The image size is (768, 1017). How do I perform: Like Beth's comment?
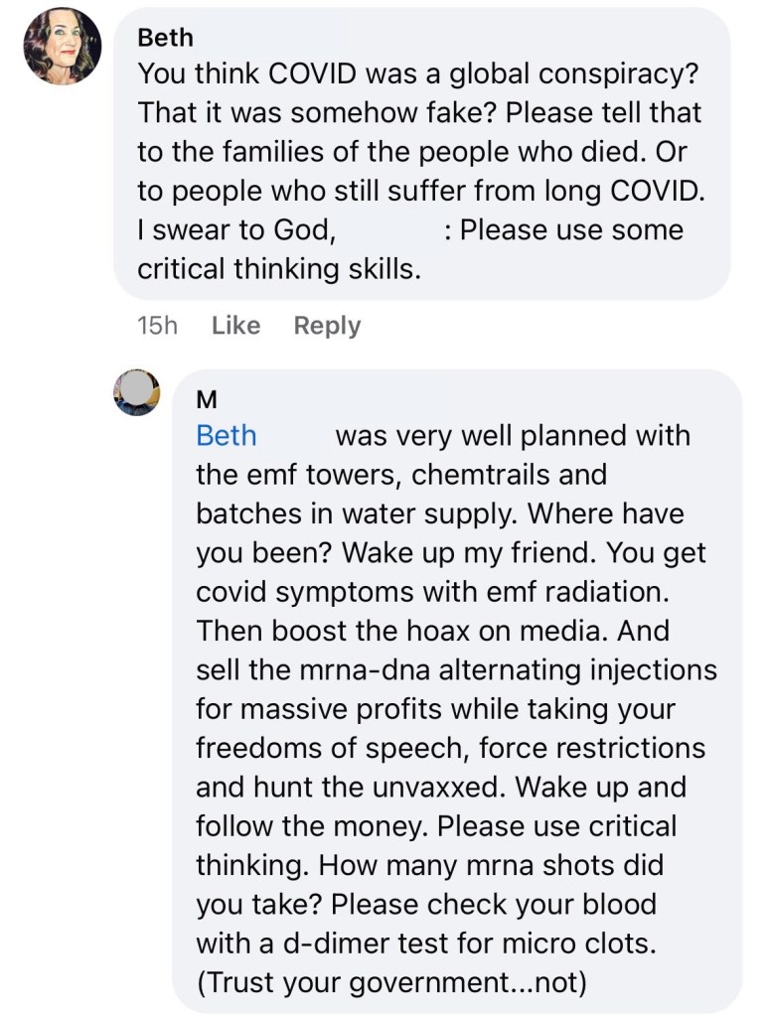coord(235,326)
